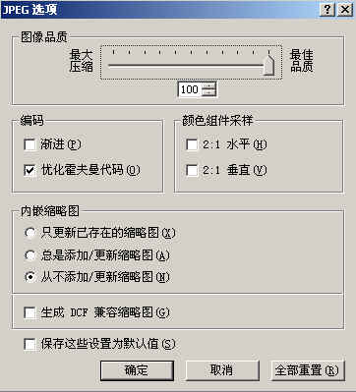Toggle 2:1 垂直 sampling checkbox
This screenshot has width=356, height=392.
coord(192,170)
